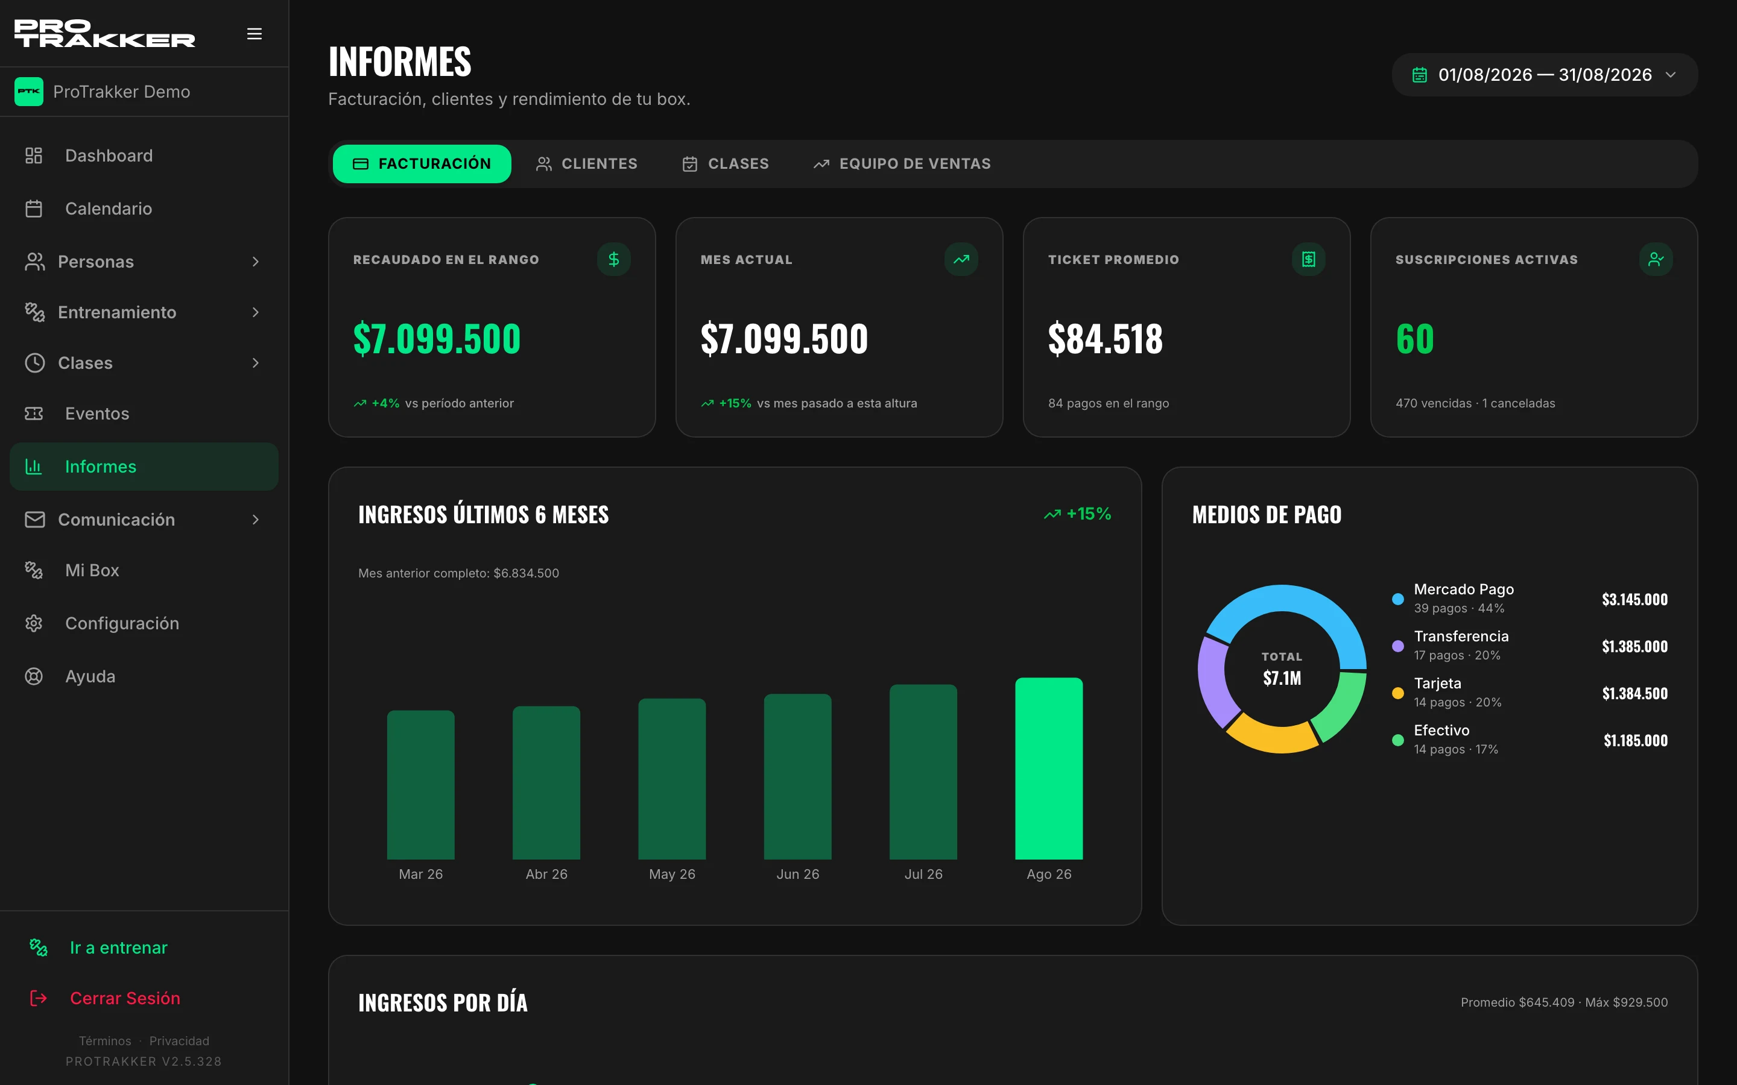Click the user-check icon on Suscripciones Activas card
Image resolution: width=1737 pixels, height=1085 pixels.
pyautogui.click(x=1656, y=259)
